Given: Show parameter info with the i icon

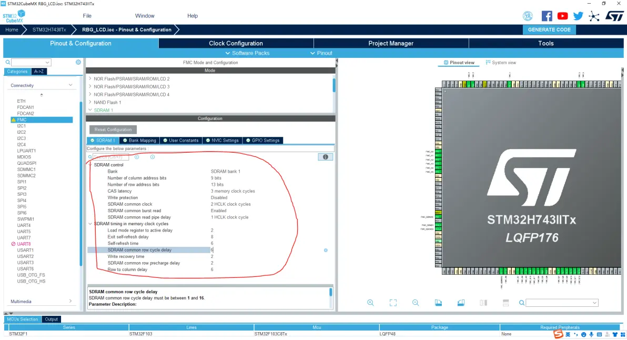Looking at the screenshot, I should [326, 157].
